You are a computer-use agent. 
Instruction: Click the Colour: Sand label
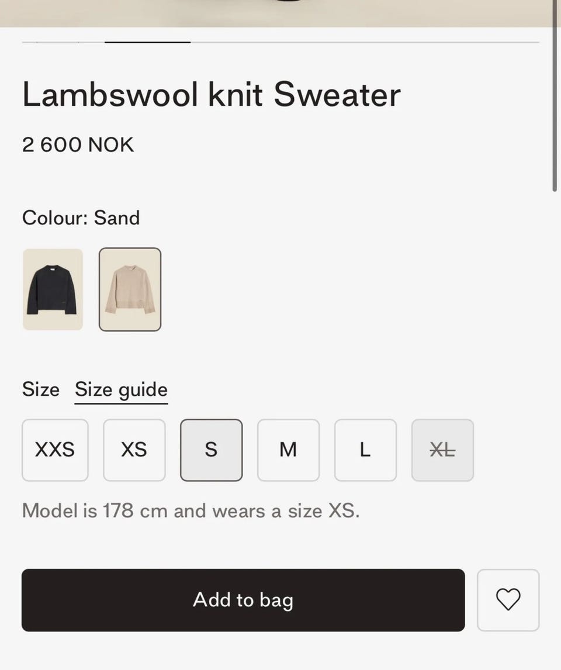[81, 218]
